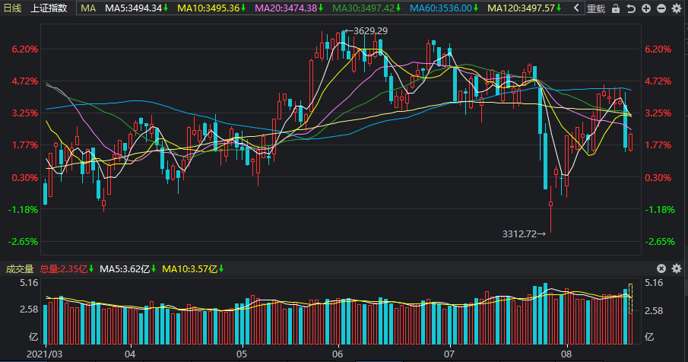The height and width of the screenshot is (362, 688).
Task: Click the left axis 4.72% label
Action: coord(25,81)
